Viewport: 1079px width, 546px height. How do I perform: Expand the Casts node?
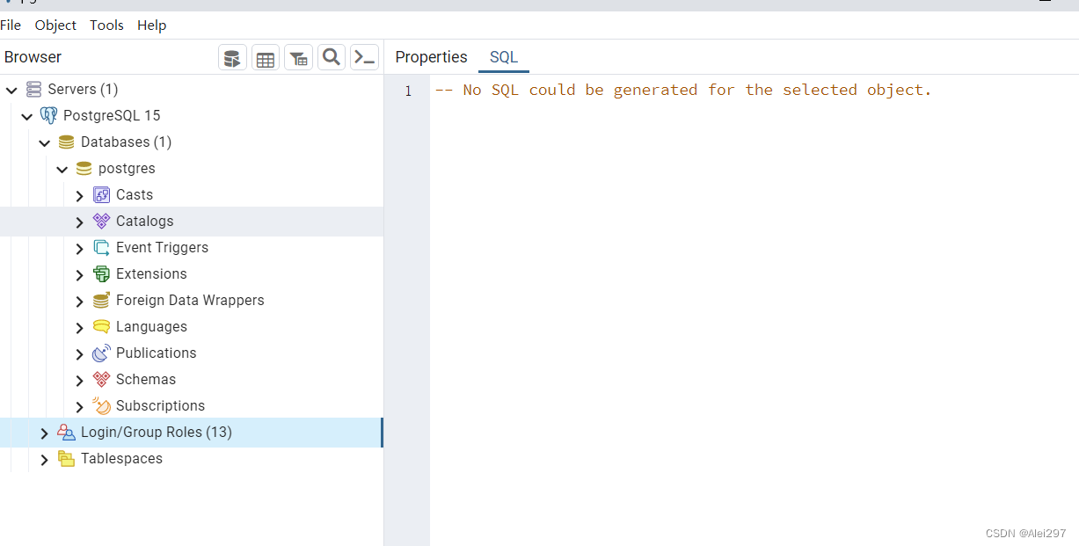(80, 196)
